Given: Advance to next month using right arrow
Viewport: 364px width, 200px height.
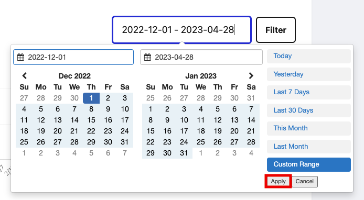Looking at the screenshot, I should point(251,76).
